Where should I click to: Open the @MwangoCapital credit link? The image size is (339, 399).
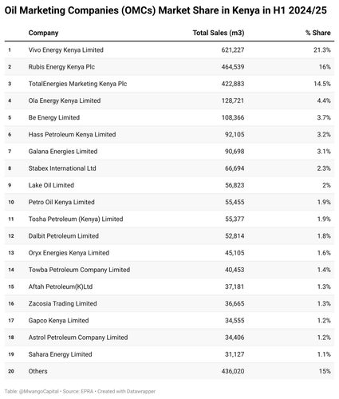tap(39, 392)
